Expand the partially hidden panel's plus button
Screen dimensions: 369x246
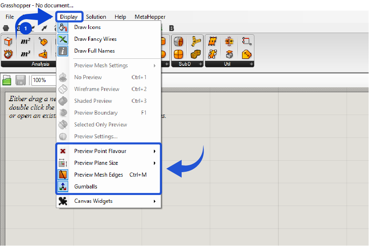click(x=167, y=64)
